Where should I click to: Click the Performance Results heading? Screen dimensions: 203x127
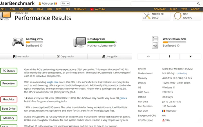(43, 18)
